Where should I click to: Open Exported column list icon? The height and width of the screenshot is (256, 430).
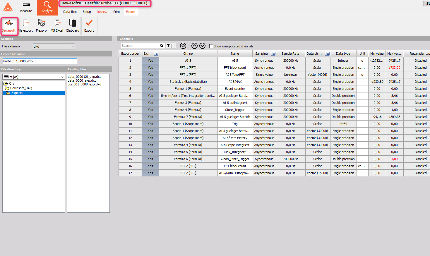[x=156, y=54]
